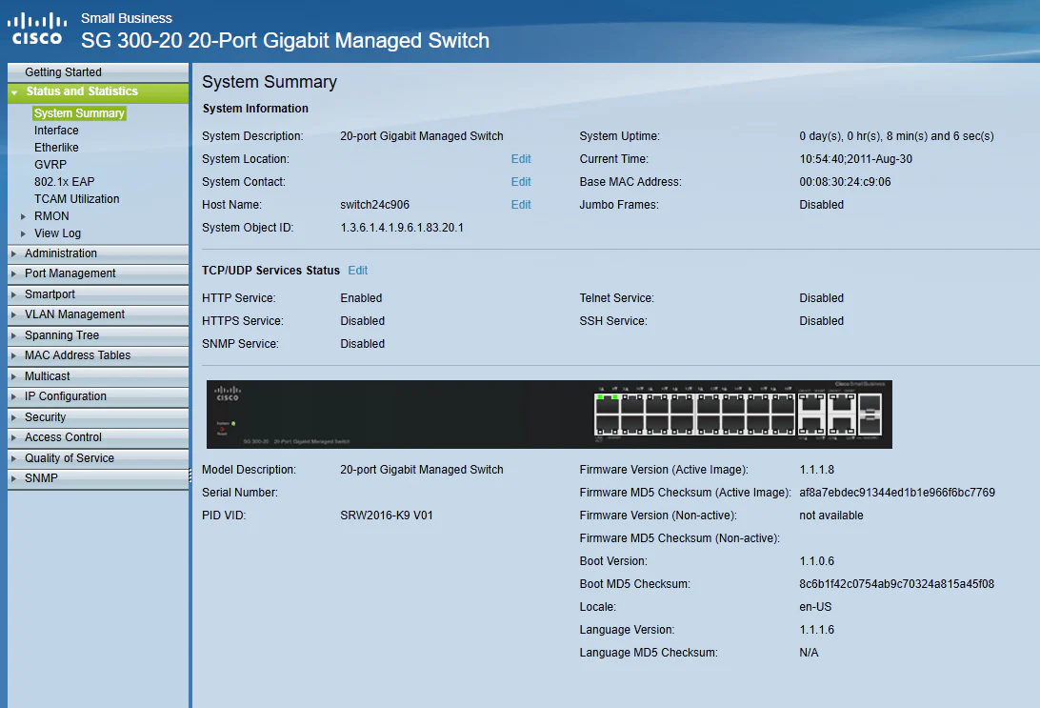
Task: Expand the Smartport section arrow
Action: tap(14, 293)
